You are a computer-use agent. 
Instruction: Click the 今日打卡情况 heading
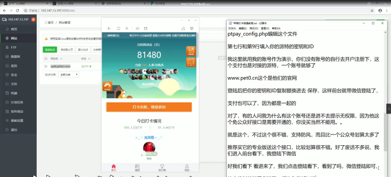pos(149,121)
